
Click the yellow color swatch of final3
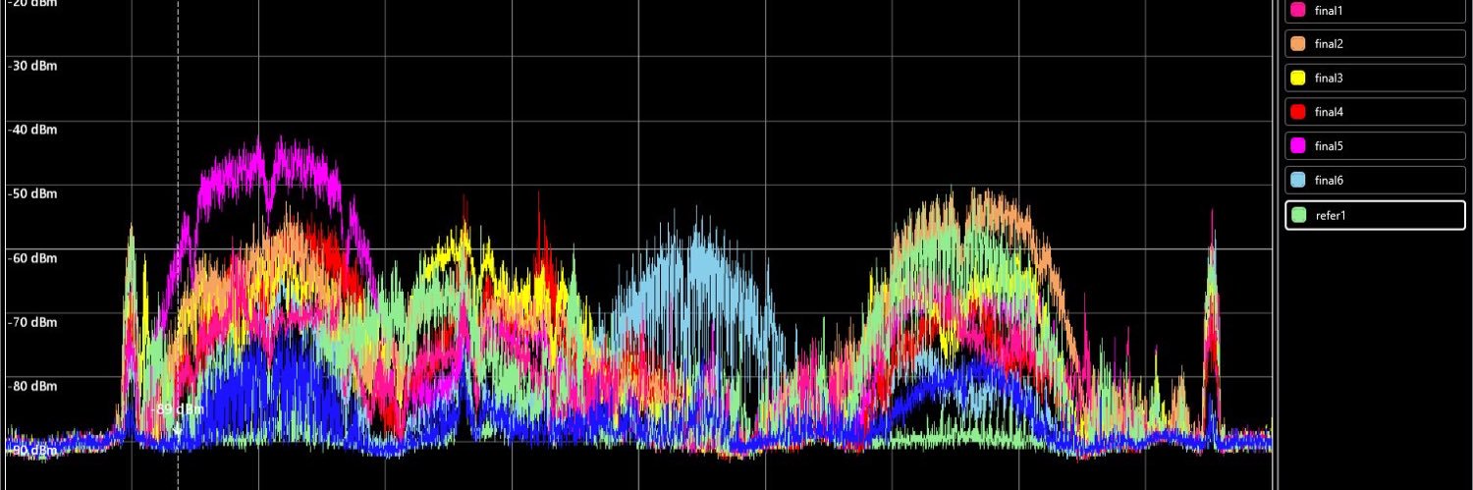pyautogui.click(x=1297, y=78)
